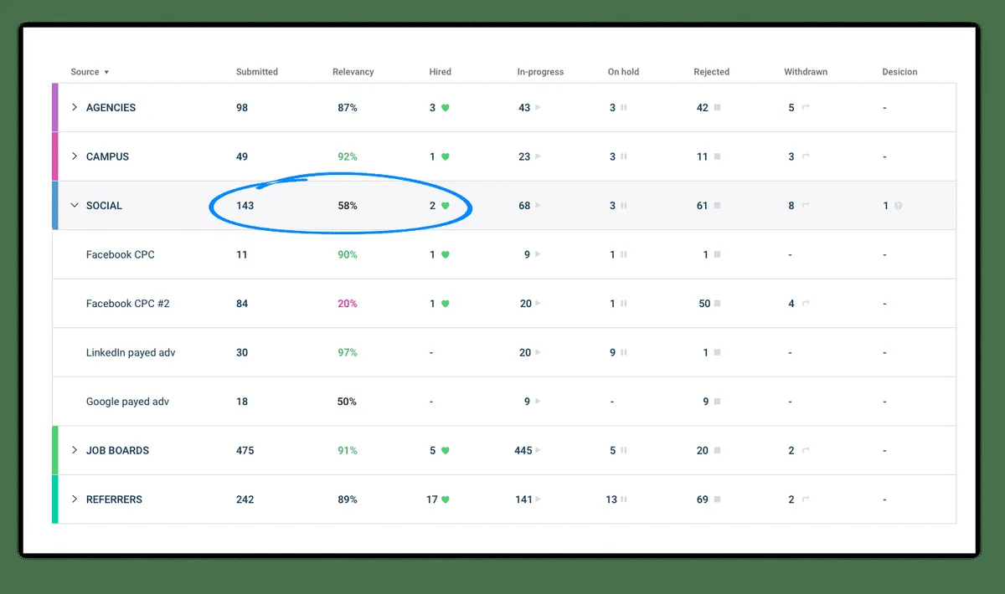1005x594 pixels.
Task: Click the 97% relevancy for LinkedIn payed adv
Action: 348,353
